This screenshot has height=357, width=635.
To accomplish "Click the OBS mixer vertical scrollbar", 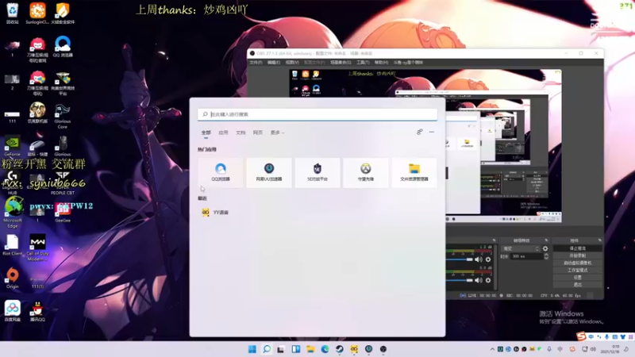I will click(x=495, y=267).
